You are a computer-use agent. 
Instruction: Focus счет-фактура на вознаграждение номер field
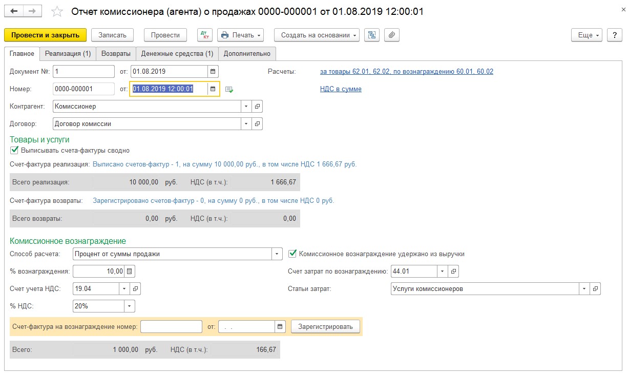[172, 327]
